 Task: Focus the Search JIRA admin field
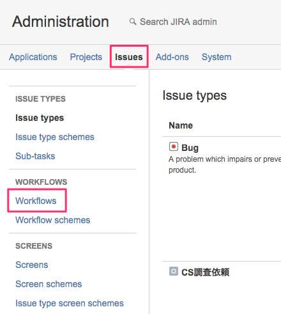(x=178, y=22)
